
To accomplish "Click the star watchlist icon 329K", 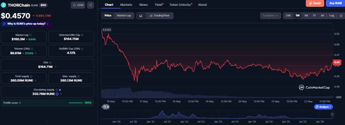I will [x=78, y=5].
